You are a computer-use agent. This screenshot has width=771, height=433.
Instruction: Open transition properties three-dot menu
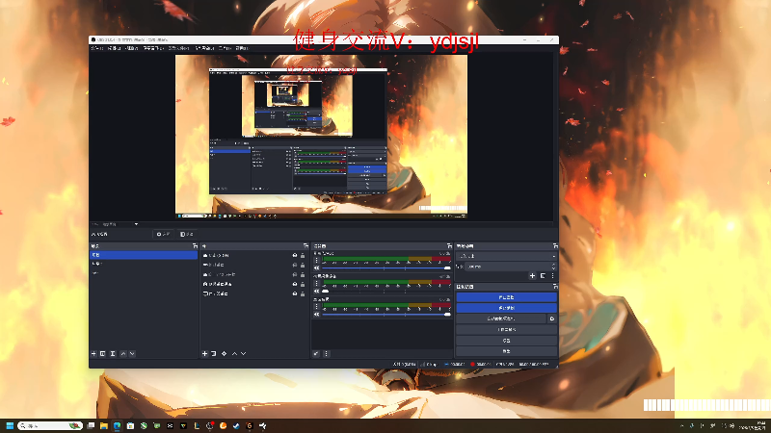[x=552, y=276]
